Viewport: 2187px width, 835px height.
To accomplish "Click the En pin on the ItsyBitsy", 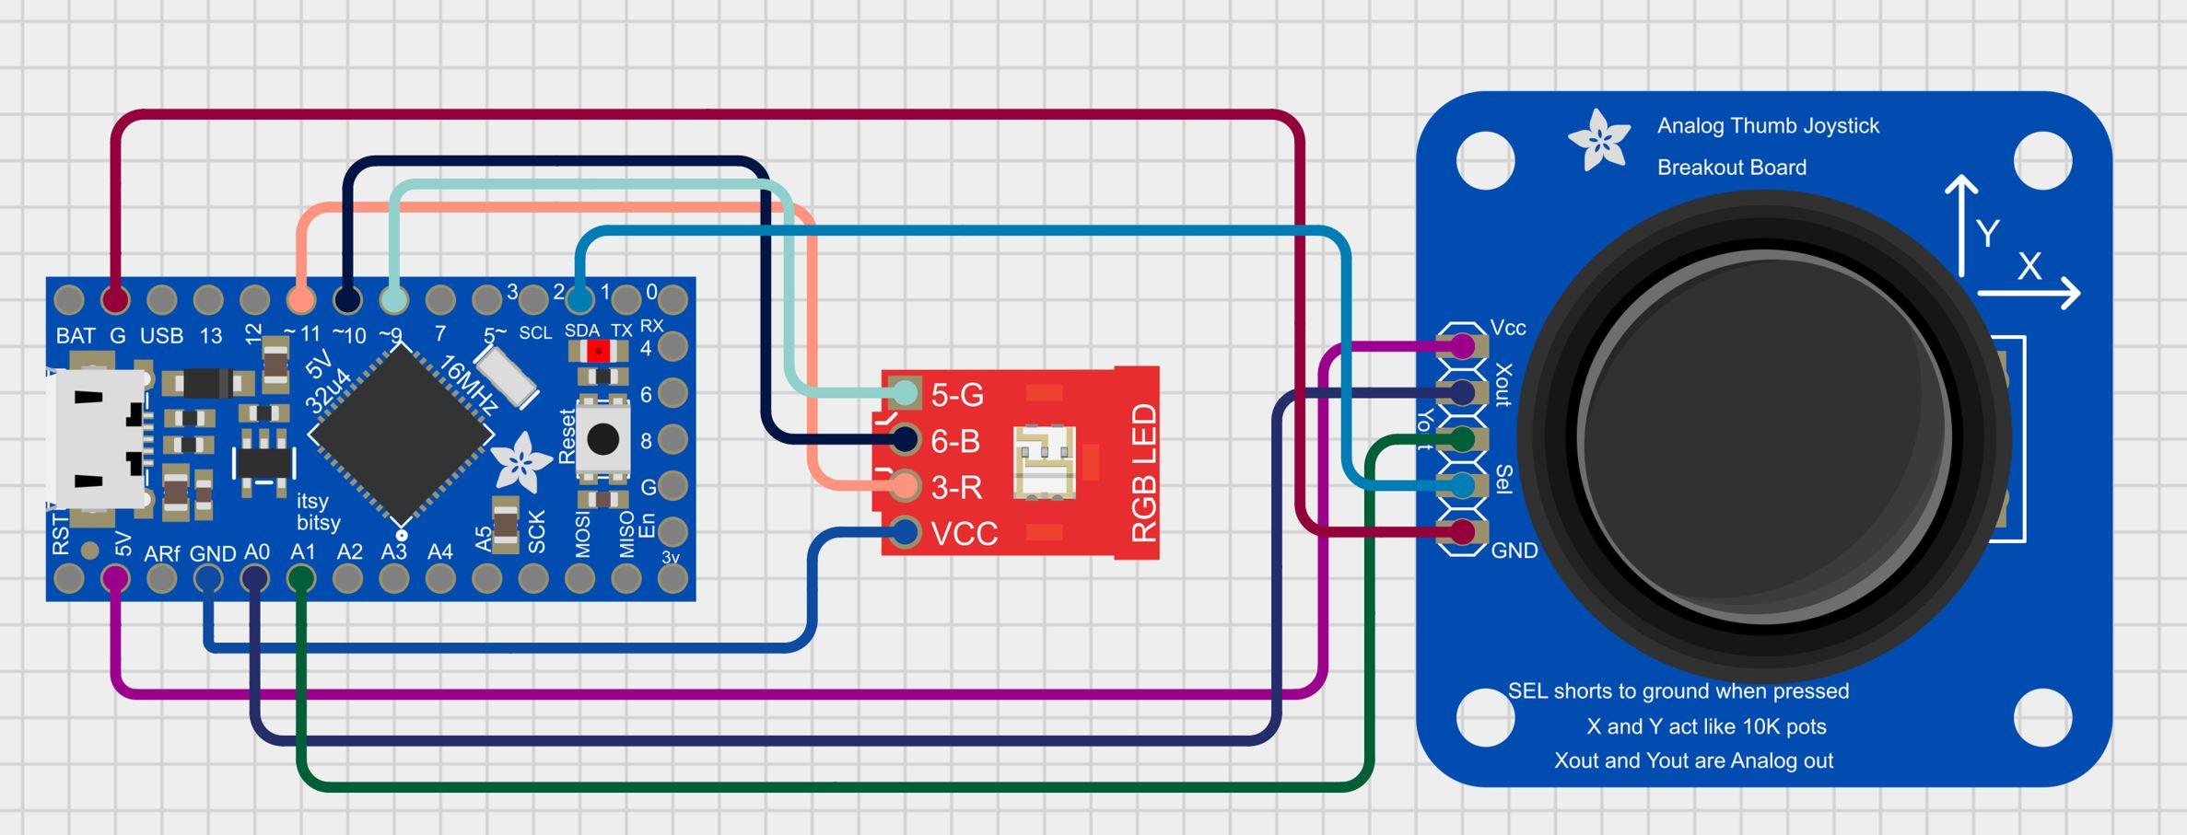I will tap(673, 531).
